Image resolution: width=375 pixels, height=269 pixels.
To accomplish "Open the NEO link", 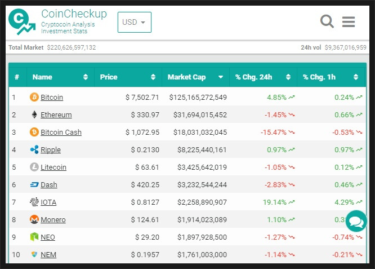I will pos(48,237).
